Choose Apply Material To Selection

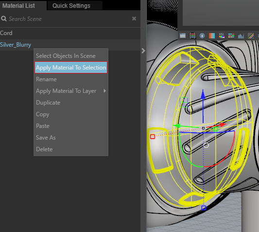71,68
